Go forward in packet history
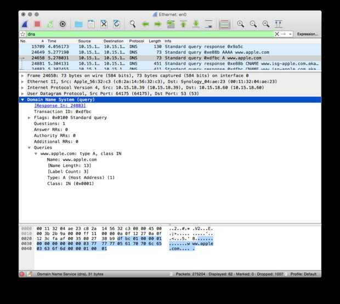The image size is (340, 304). pyautogui.click(x=158, y=24)
